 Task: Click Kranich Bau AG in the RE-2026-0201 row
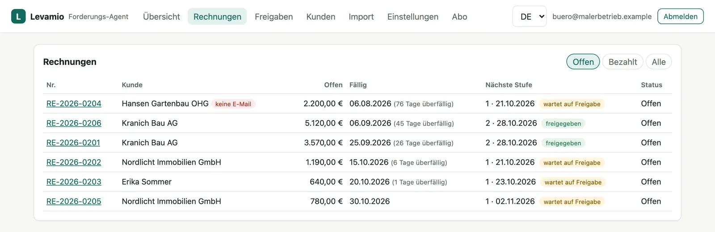tap(150, 143)
